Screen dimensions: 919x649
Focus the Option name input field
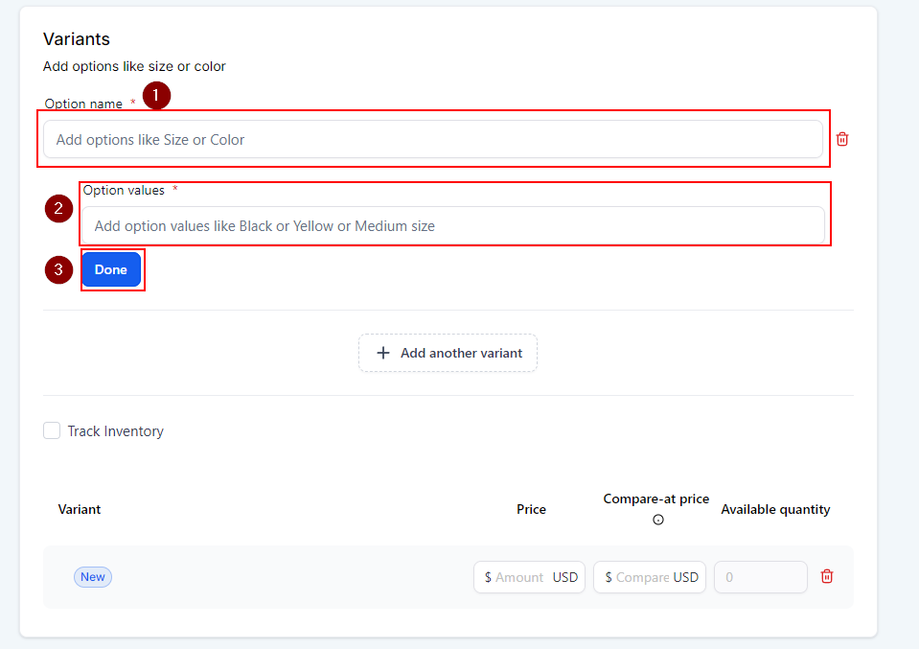(433, 139)
